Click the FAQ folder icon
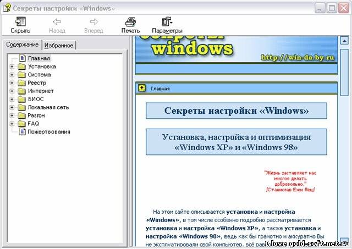352x249 pixels. [x=21, y=124]
